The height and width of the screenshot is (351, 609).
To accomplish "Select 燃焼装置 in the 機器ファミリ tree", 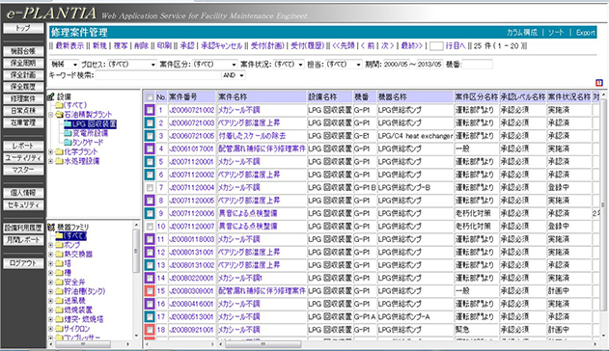I will coord(78,310).
